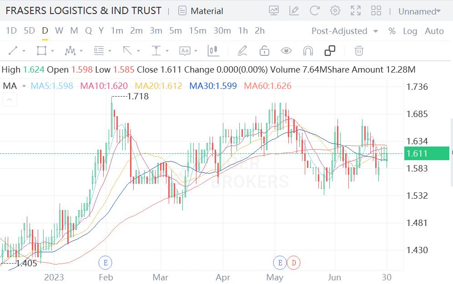
Task: Select the line drawing tool
Action: click(13, 51)
